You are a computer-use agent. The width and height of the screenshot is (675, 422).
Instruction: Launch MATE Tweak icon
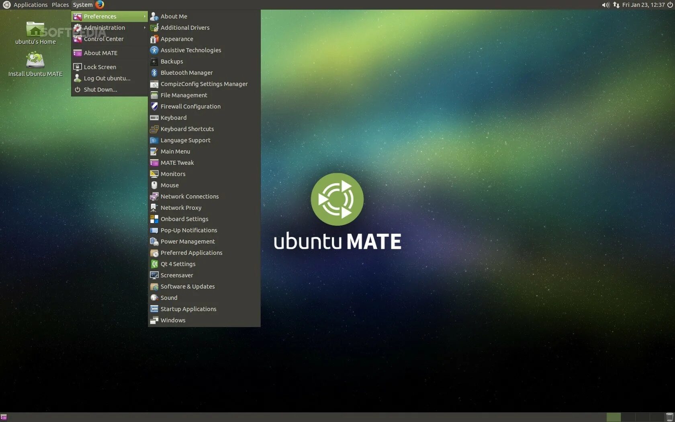(x=154, y=163)
